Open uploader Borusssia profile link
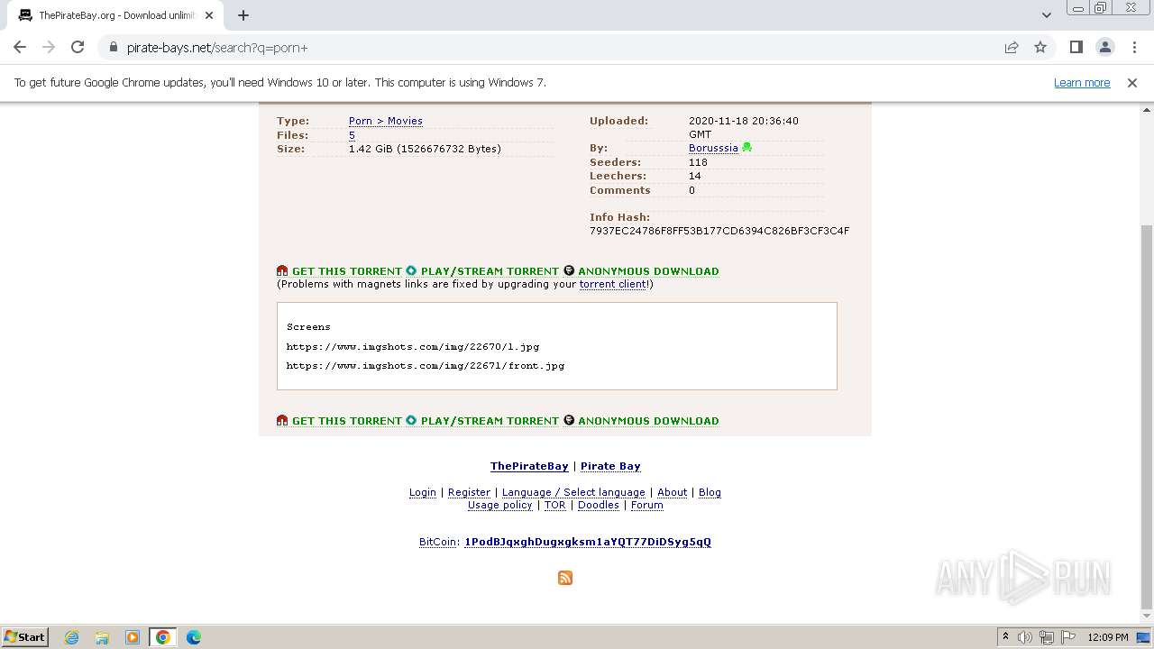The image size is (1154, 649). point(713,148)
